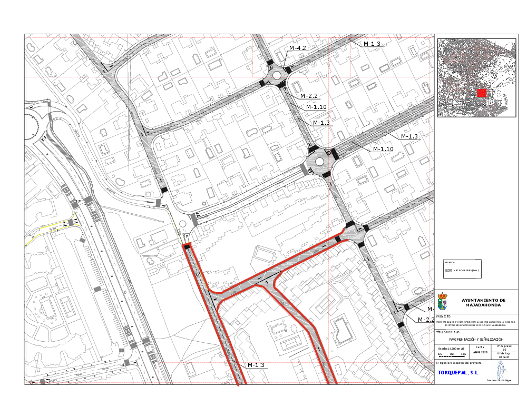The width and height of the screenshot is (527, 417).
Task: Select the M-4.2 marking label
Action: tap(298, 48)
